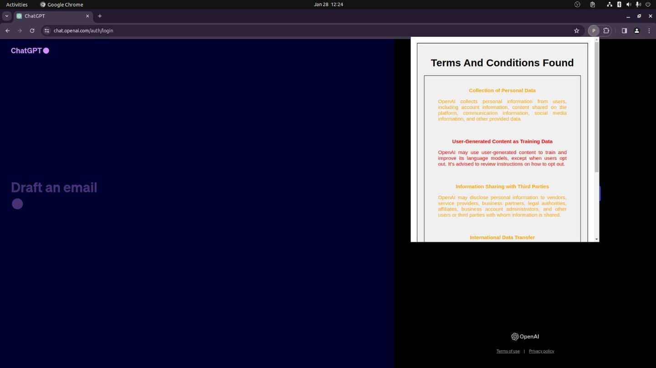This screenshot has height=368, width=656.
Task: Select the ChatGPT browser tab
Action: [53, 16]
